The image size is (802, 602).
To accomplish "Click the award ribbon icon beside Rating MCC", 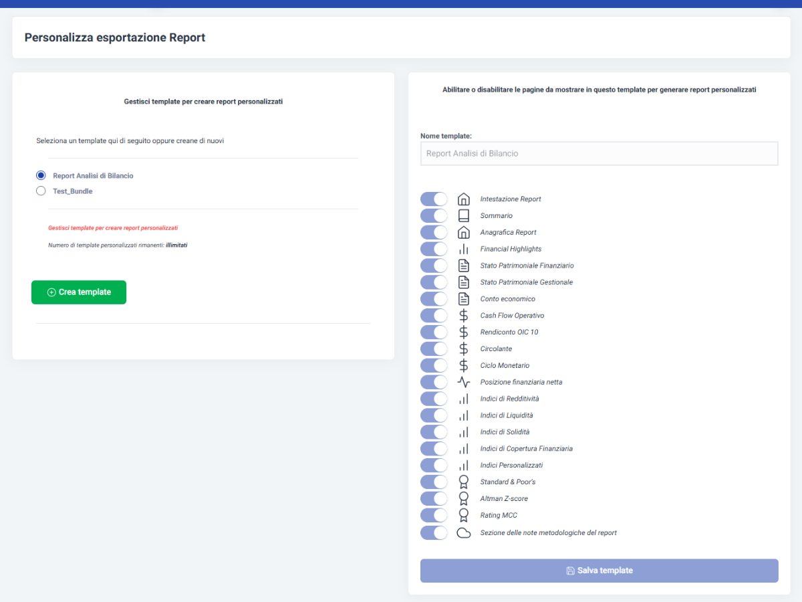I will [464, 516].
